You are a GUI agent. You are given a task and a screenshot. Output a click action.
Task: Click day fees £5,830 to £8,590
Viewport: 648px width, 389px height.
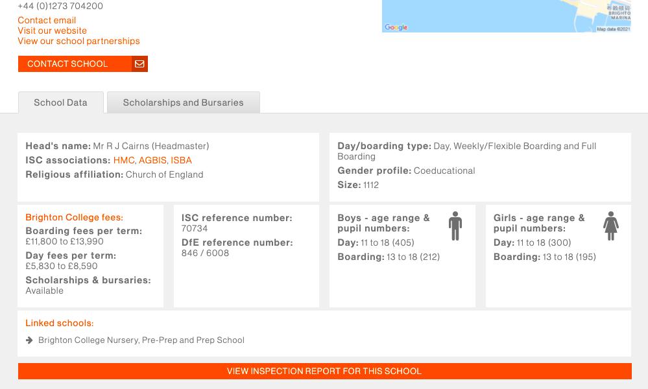62,266
